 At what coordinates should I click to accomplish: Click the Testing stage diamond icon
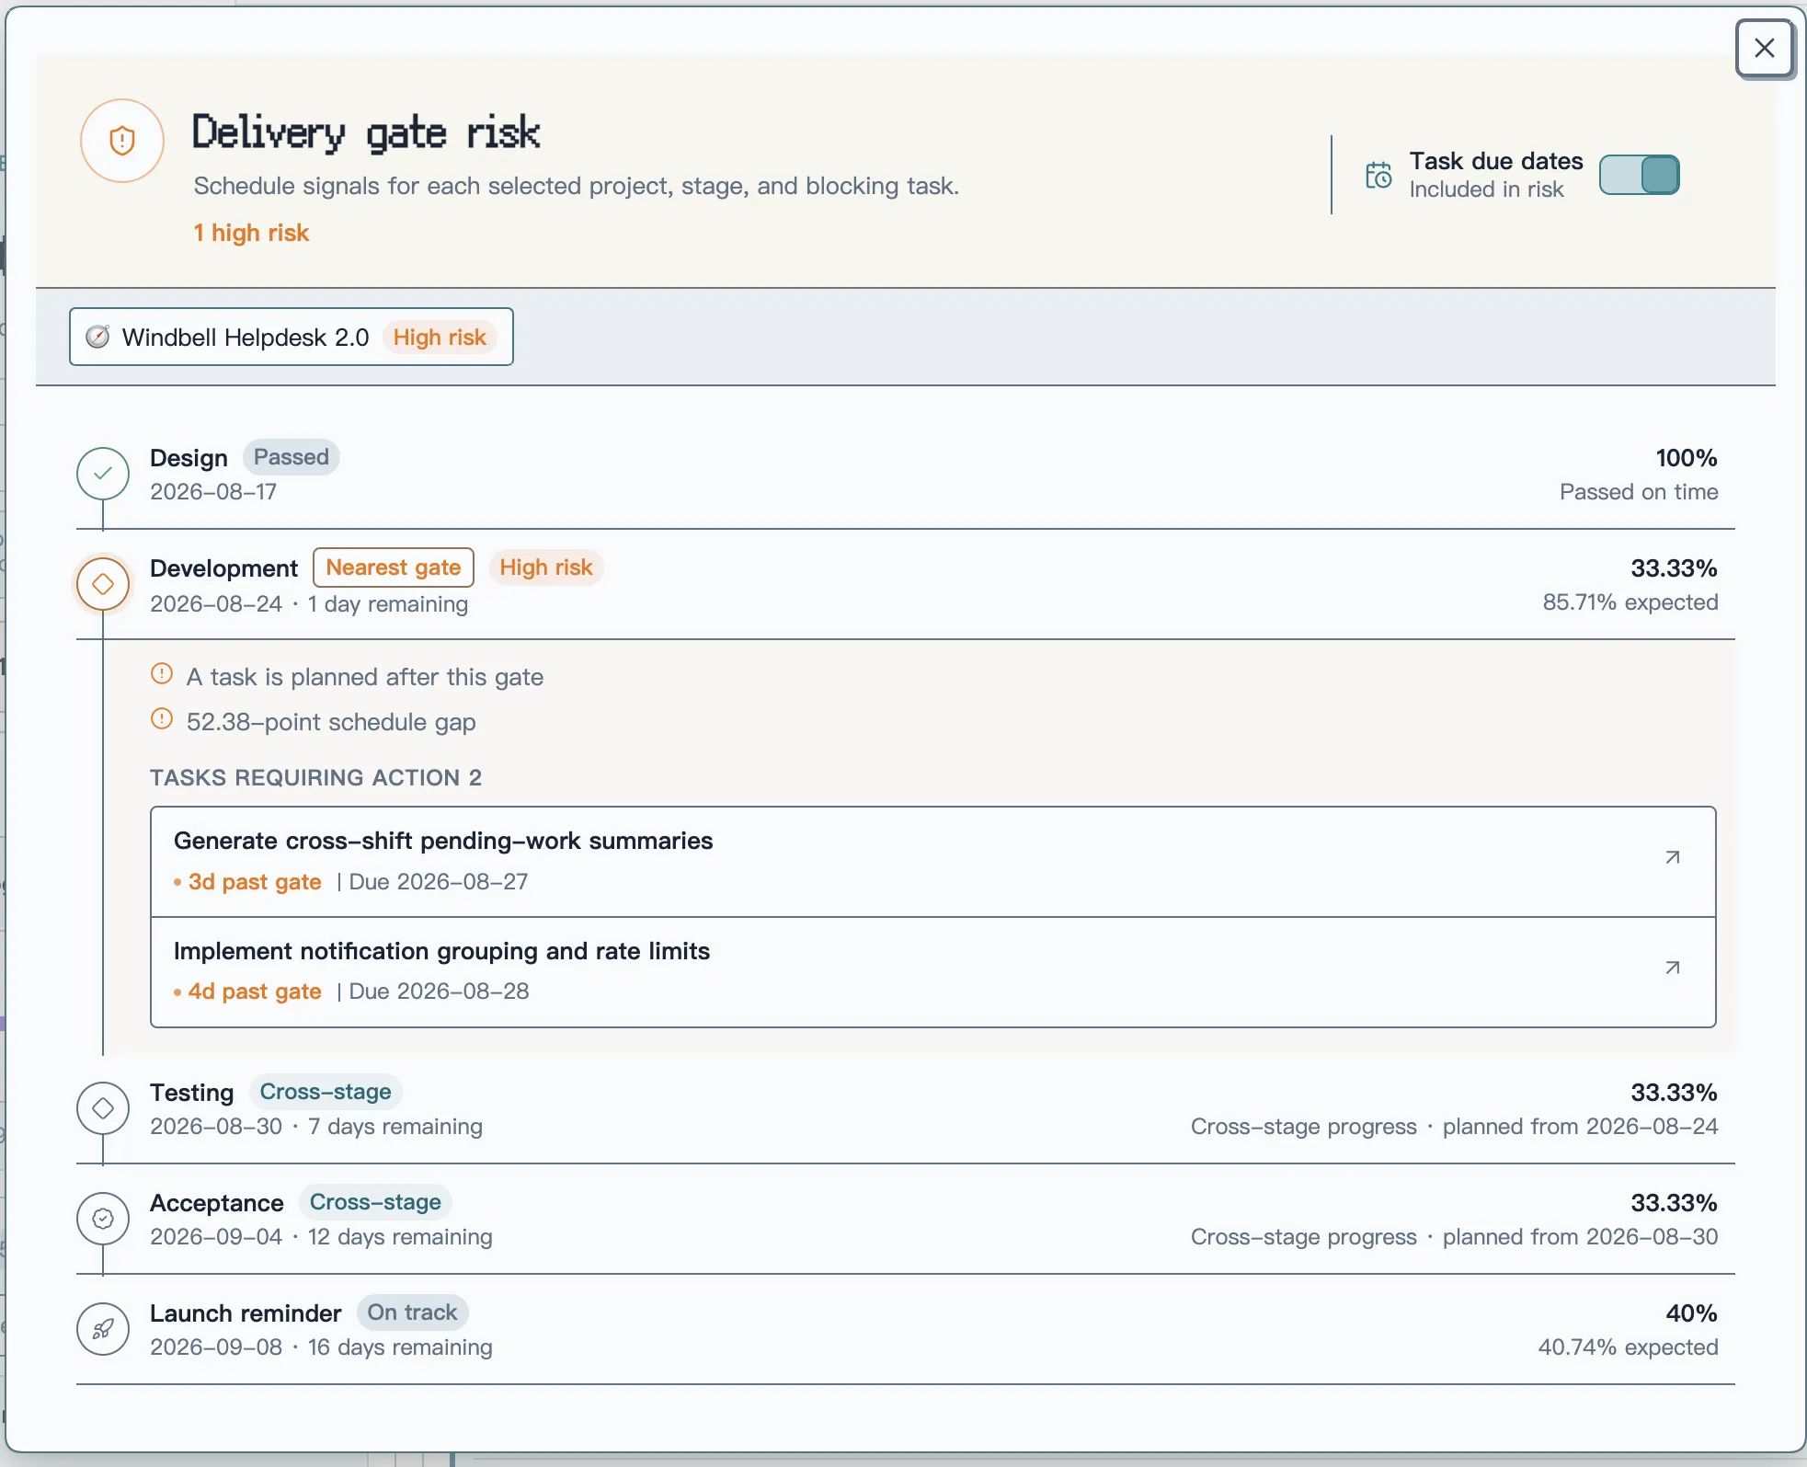coord(103,1108)
